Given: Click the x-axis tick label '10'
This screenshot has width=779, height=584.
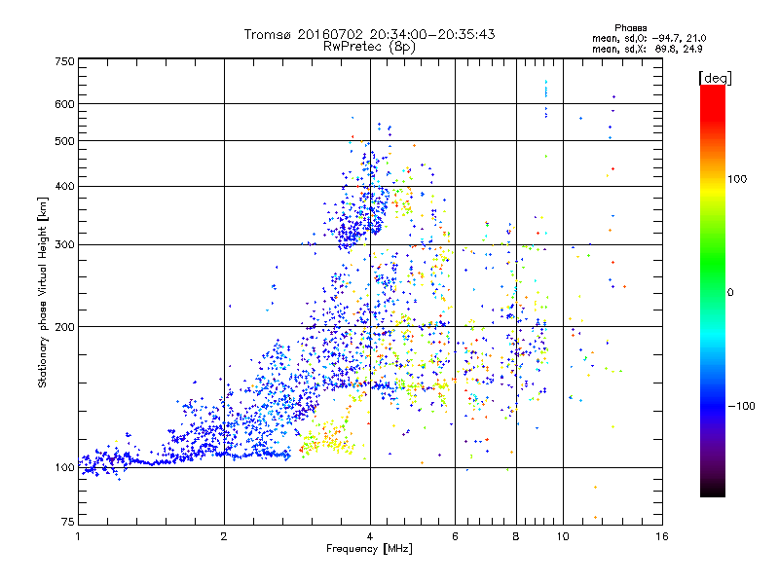Looking at the screenshot, I should click(x=563, y=536).
